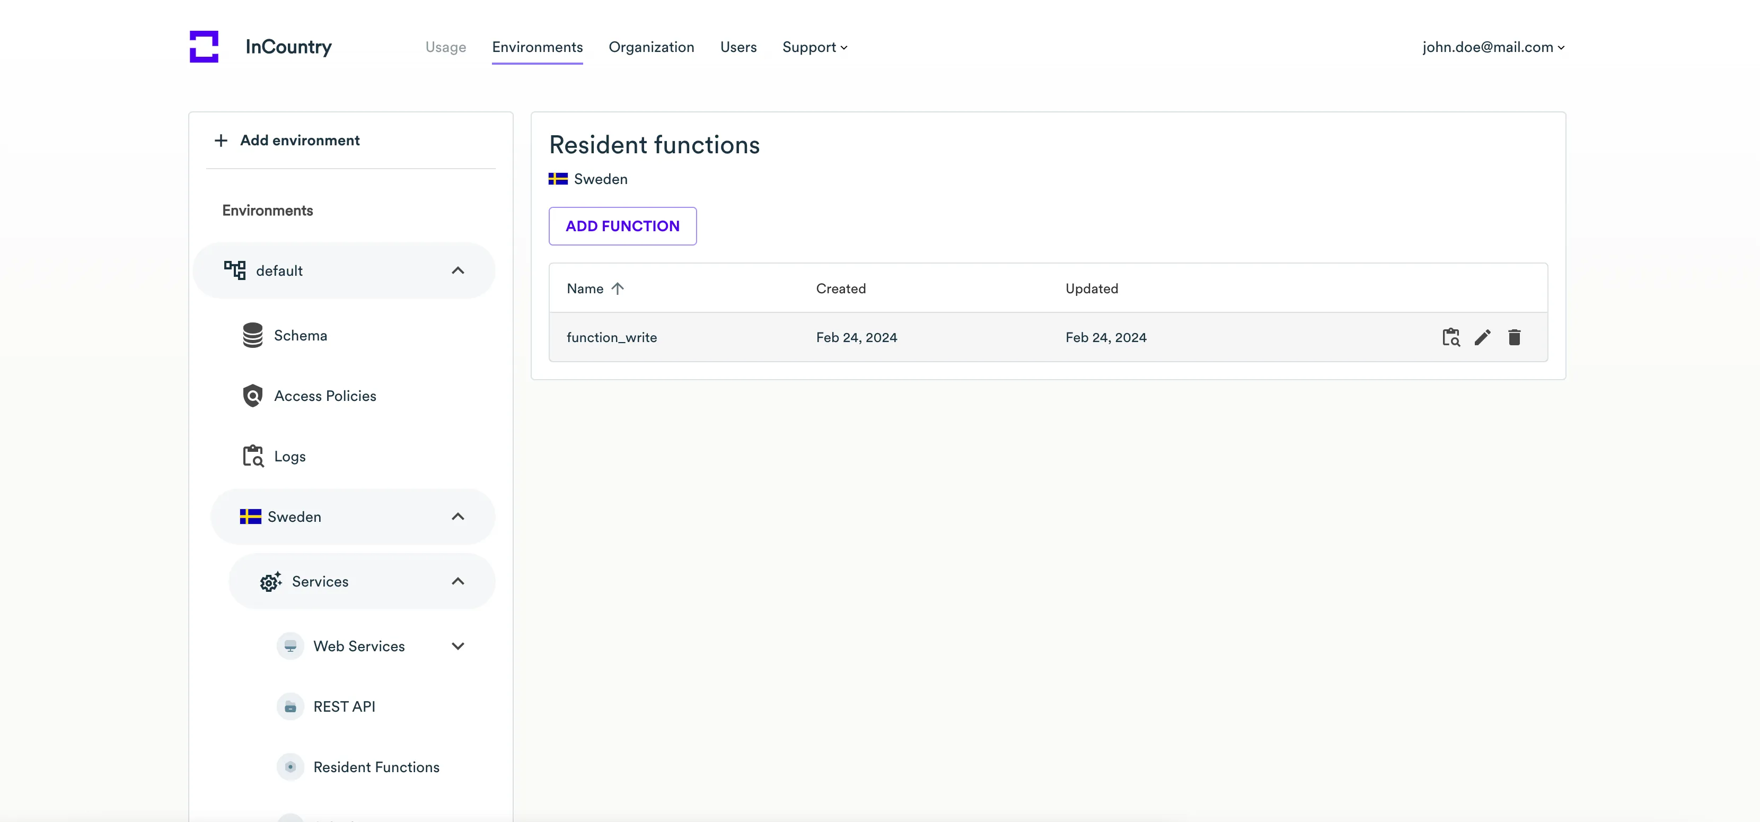This screenshot has width=1760, height=822.
Task: Collapse the Services section
Action: click(458, 581)
